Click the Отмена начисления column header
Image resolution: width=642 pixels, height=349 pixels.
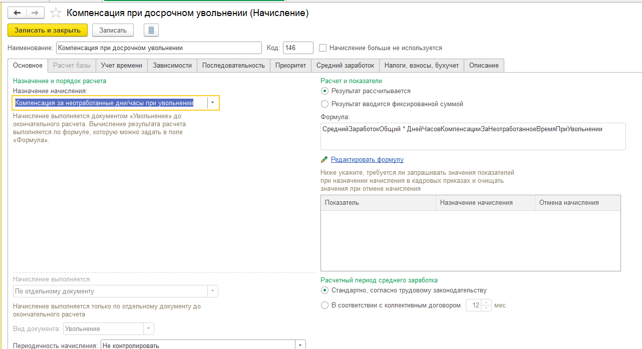tap(578, 203)
